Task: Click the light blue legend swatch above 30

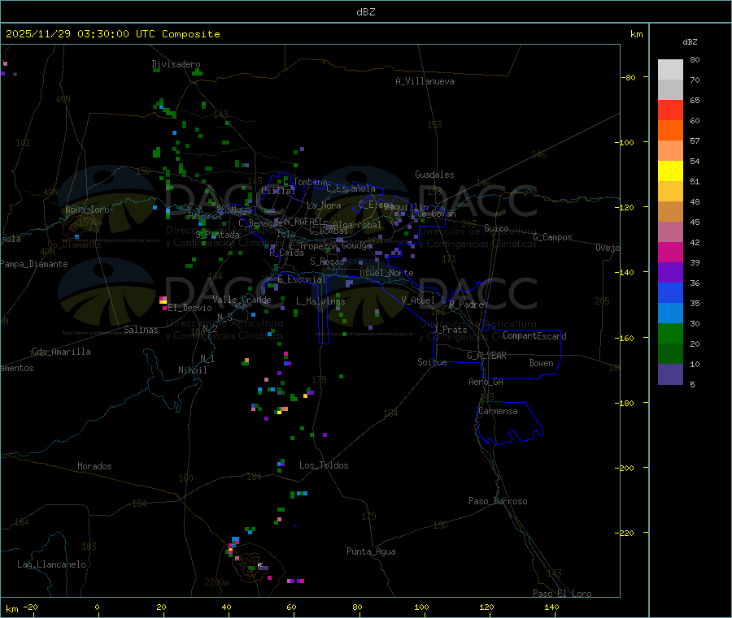Action: (x=670, y=313)
